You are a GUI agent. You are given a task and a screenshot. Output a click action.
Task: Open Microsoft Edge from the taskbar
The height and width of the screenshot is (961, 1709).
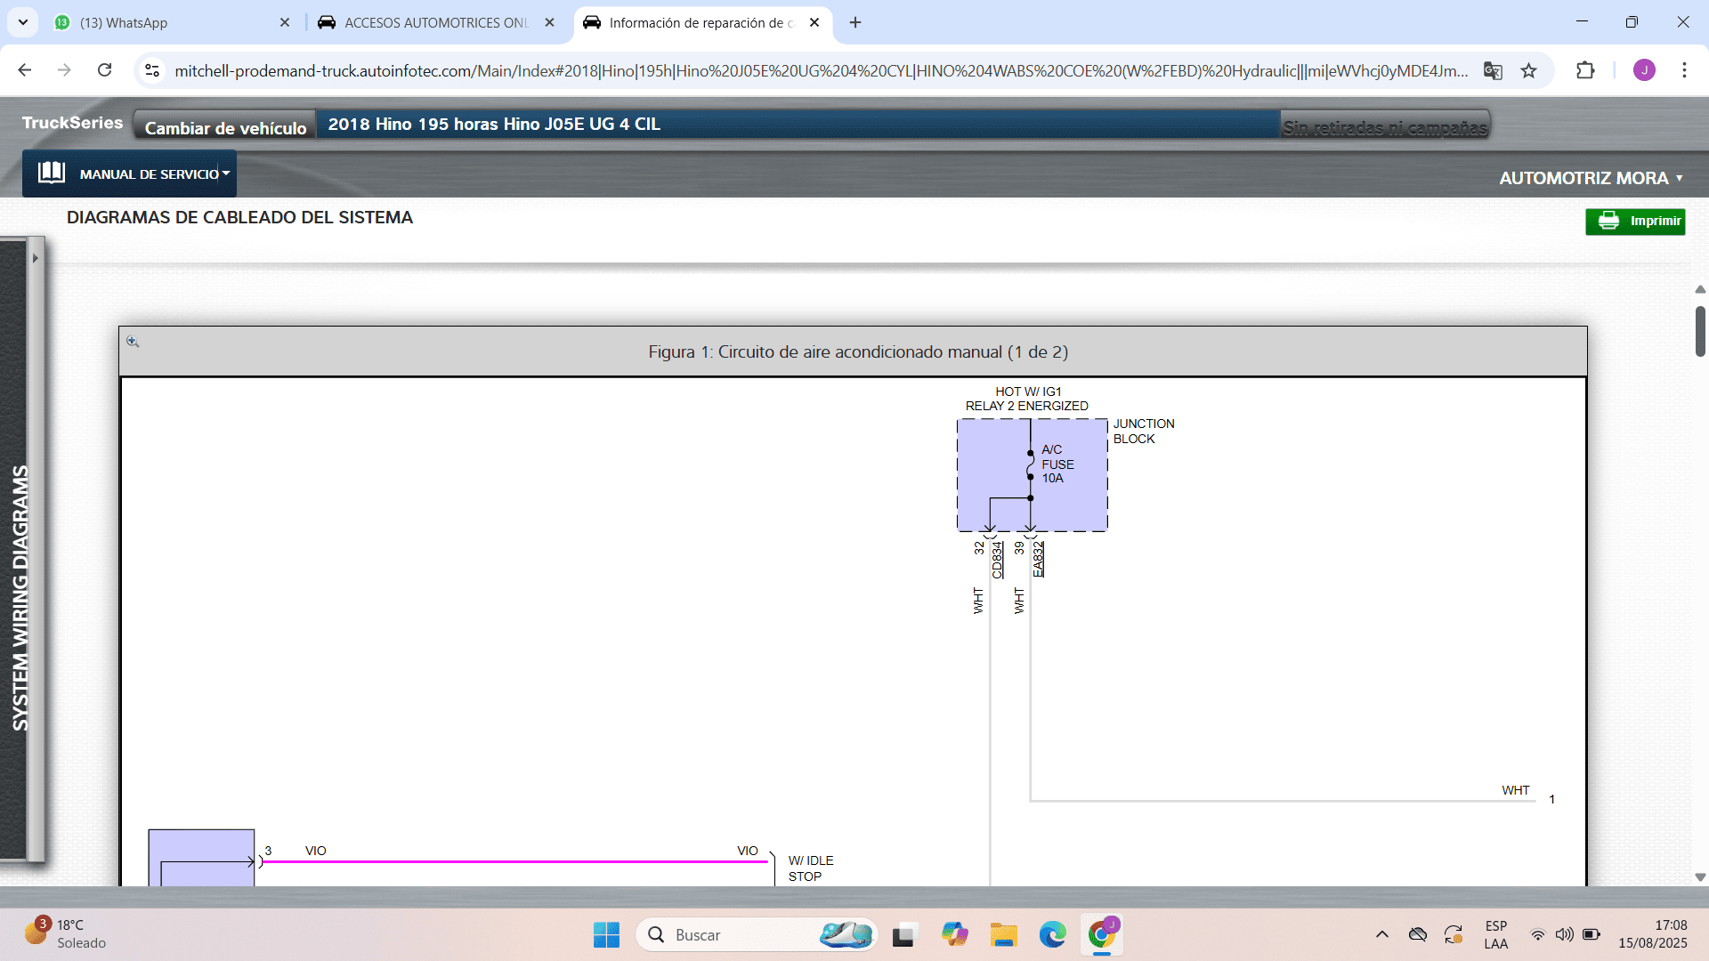tap(1052, 935)
